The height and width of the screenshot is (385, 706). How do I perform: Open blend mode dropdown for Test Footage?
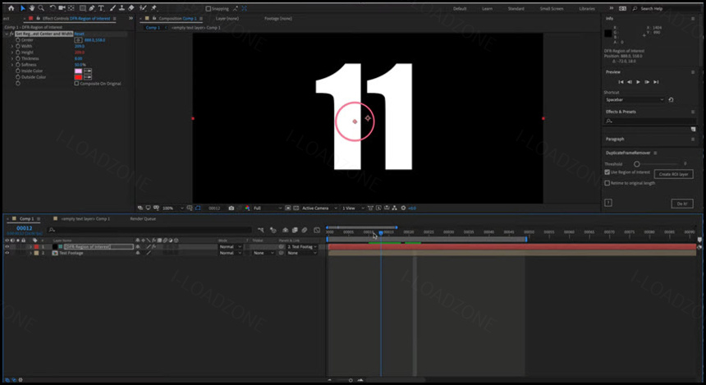coord(230,253)
